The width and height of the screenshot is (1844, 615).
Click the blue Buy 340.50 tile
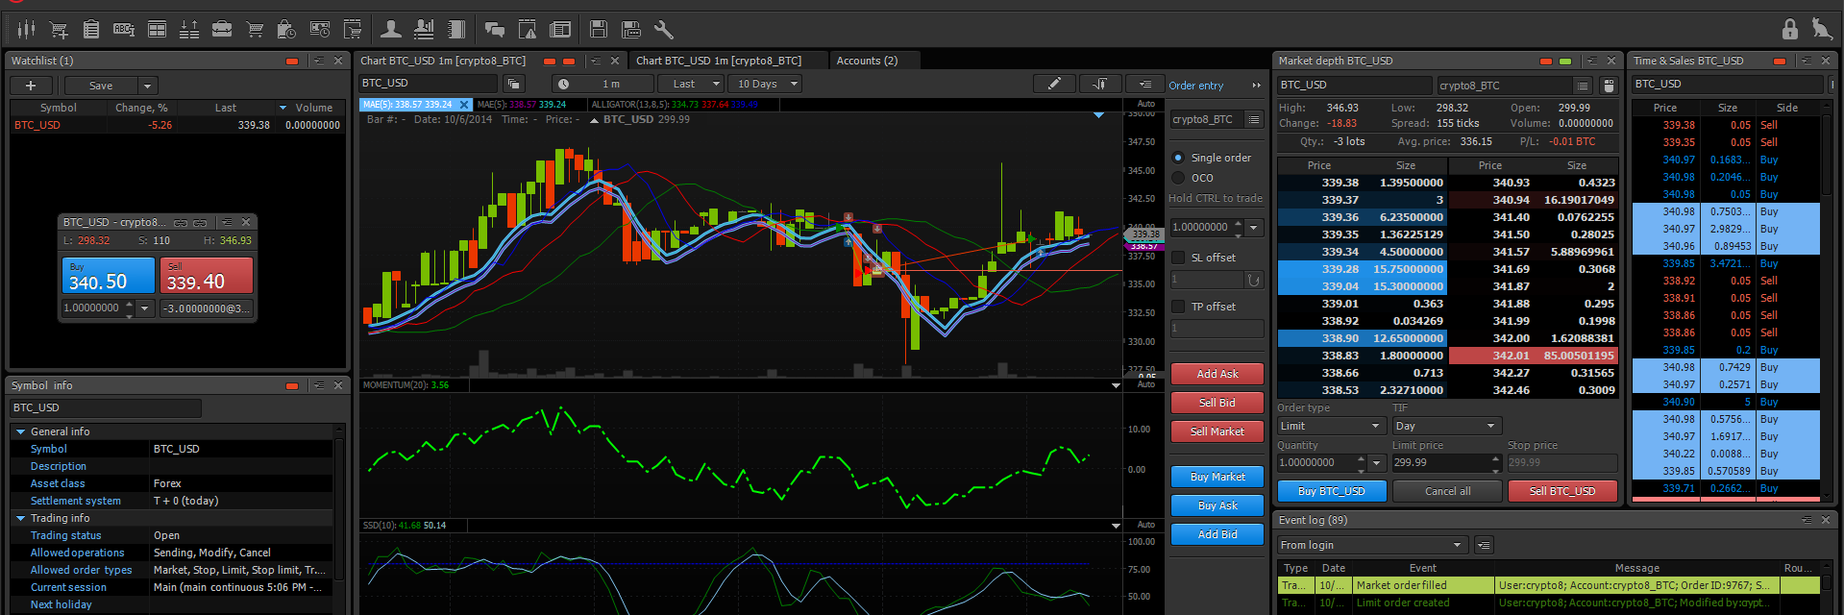pos(109,275)
